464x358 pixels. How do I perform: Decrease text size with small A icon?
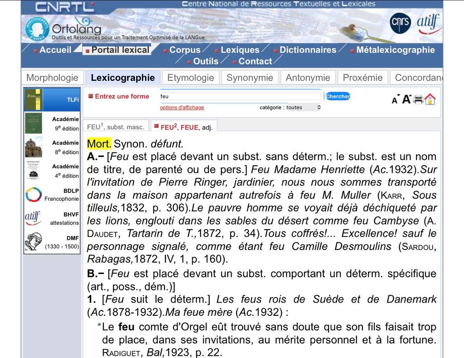[396, 99]
